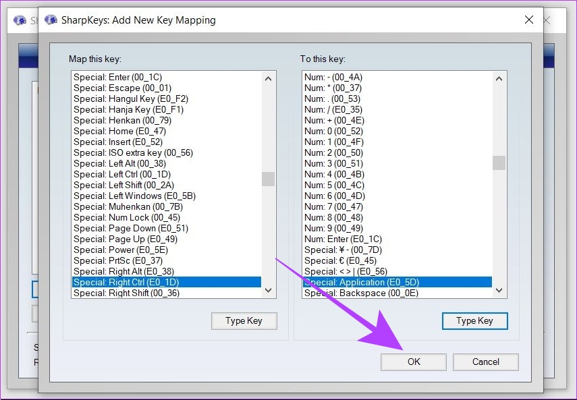The height and width of the screenshot is (400, 577).
Task: Choose Num: 0 (00_52) as target
Action: coord(397,132)
